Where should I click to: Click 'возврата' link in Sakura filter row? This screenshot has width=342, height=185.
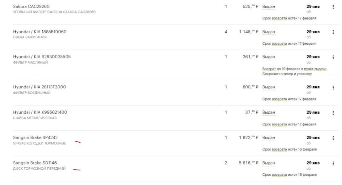(279, 18)
